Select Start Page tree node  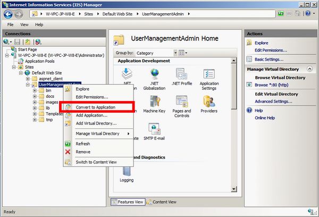click(x=27, y=49)
